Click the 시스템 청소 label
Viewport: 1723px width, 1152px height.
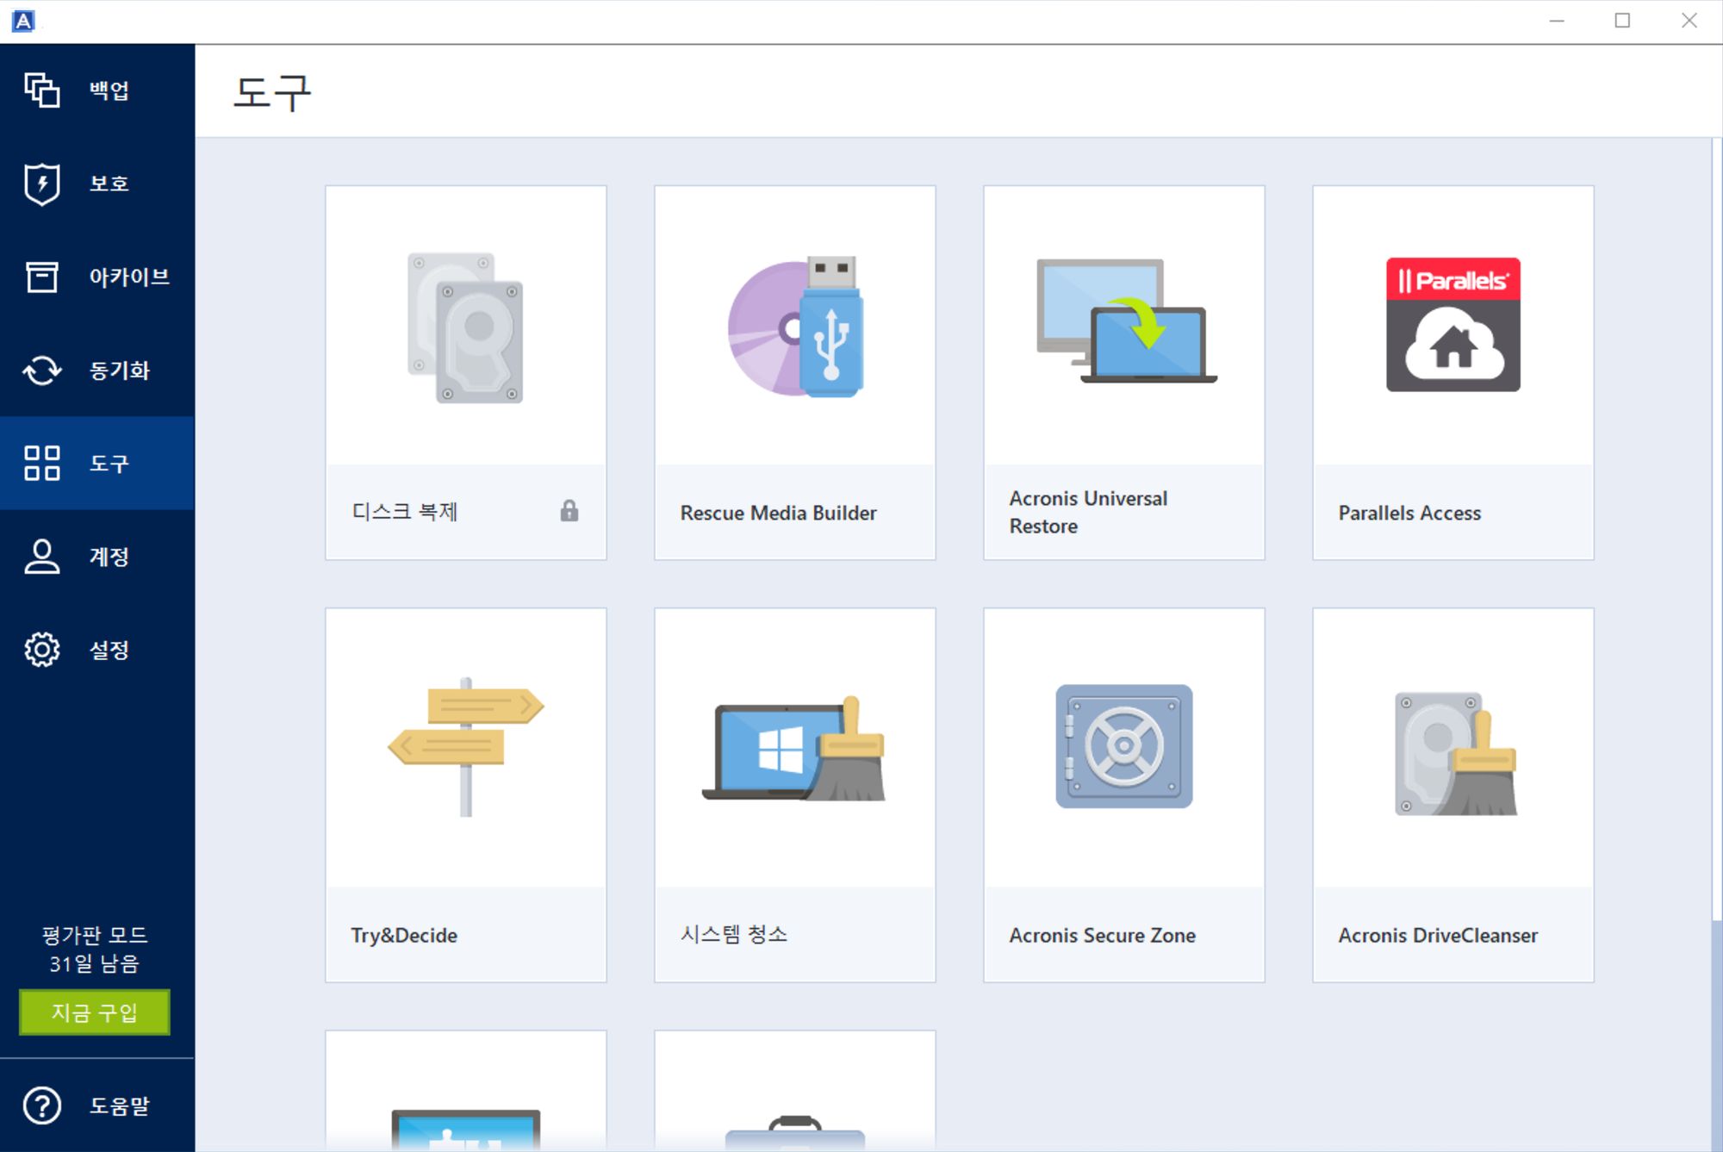734,934
